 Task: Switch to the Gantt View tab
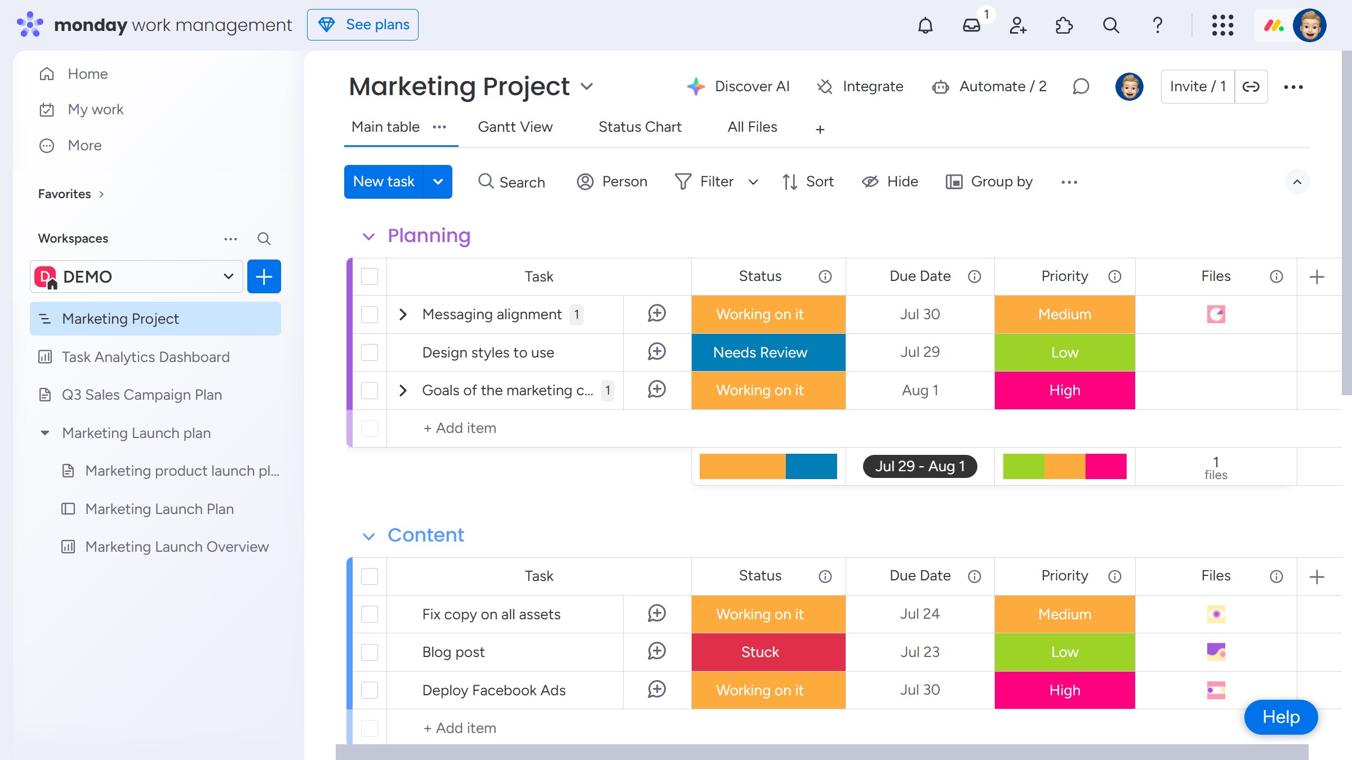[x=515, y=127]
